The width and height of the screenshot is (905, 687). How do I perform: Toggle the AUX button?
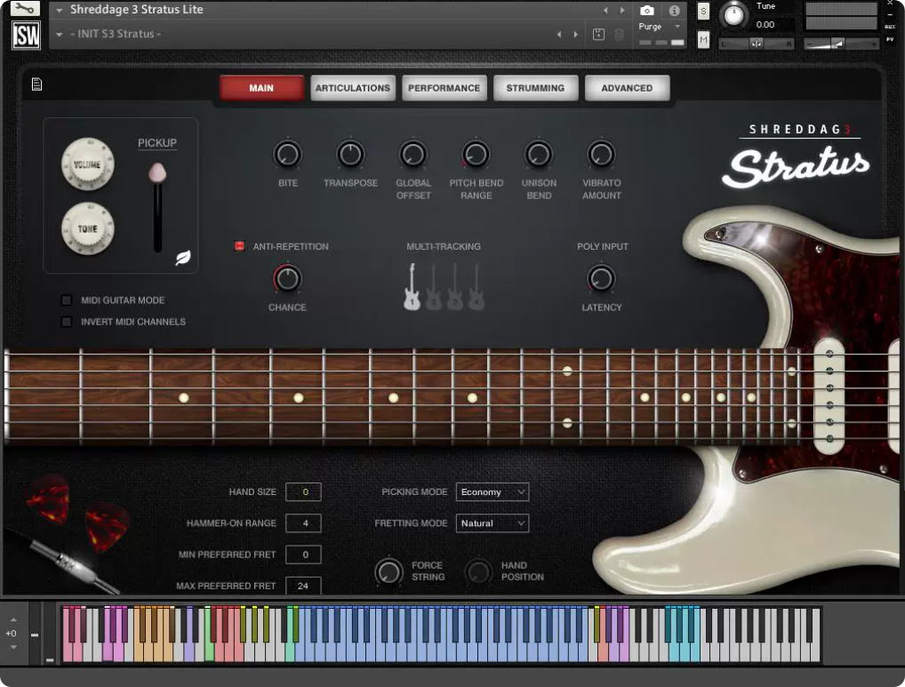(890, 27)
